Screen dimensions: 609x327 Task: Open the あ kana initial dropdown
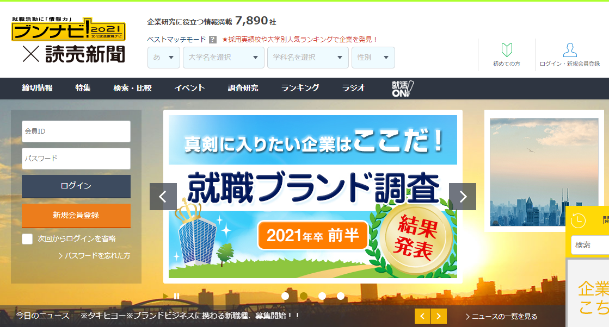(163, 58)
